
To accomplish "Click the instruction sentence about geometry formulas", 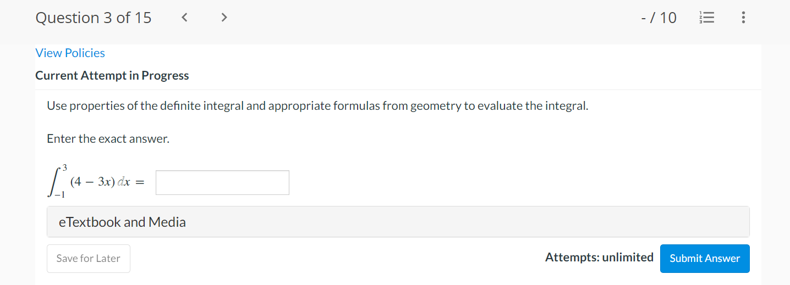I will click(317, 106).
